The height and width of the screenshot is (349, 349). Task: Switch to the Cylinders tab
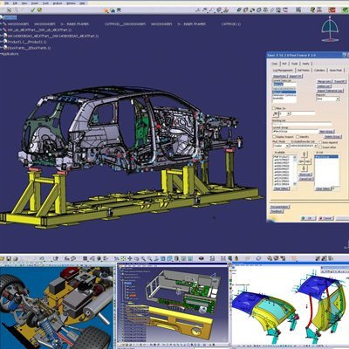pyautogui.click(x=319, y=71)
